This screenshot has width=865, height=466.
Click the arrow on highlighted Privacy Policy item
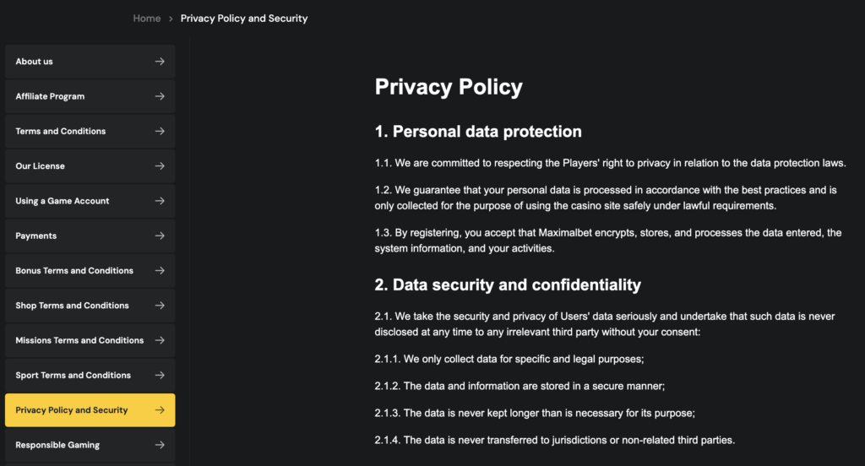[x=160, y=409]
